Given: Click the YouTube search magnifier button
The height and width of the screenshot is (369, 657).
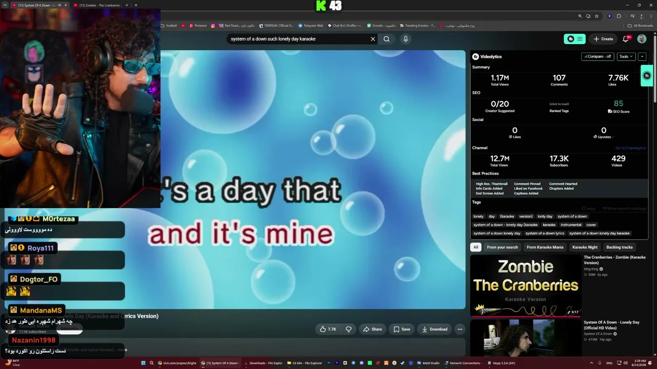Looking at the screenshot, I should (x=387, y=39).
